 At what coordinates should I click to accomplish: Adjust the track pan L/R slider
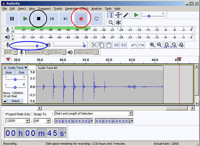(x=15, y=87)
